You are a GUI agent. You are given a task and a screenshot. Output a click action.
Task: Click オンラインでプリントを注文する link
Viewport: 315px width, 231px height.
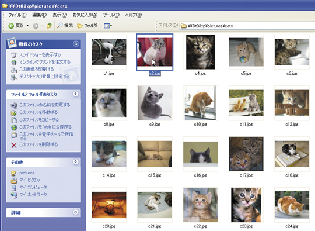[x=45, y=62]
